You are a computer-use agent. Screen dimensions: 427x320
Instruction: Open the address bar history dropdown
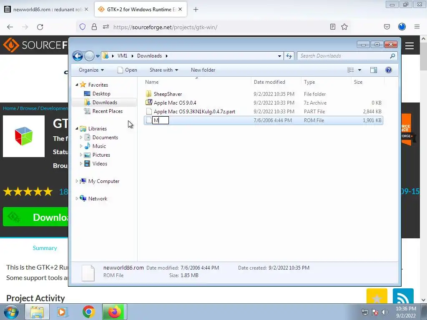point(279,56)
